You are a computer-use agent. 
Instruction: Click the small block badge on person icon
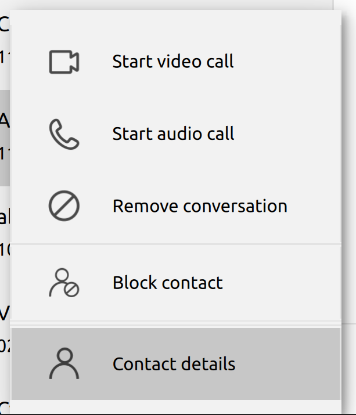(71, 290)
